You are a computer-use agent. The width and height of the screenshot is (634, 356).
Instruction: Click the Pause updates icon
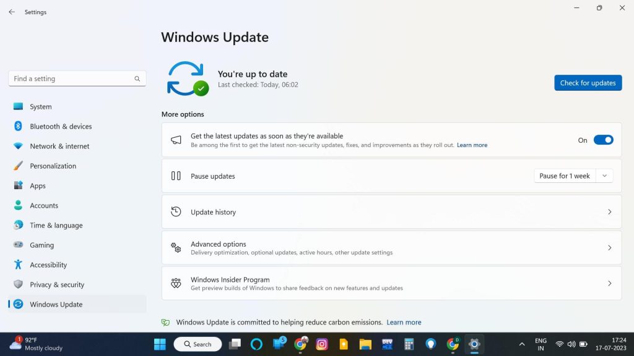click(176, 176)
